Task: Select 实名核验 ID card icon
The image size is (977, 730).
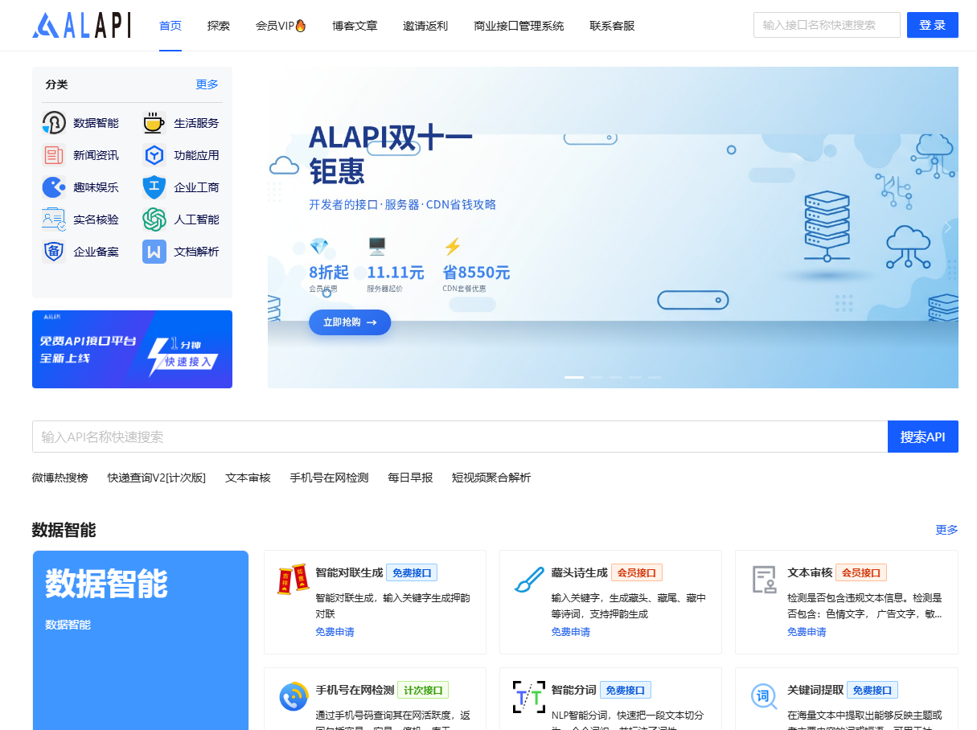Action: pos(54,219)
